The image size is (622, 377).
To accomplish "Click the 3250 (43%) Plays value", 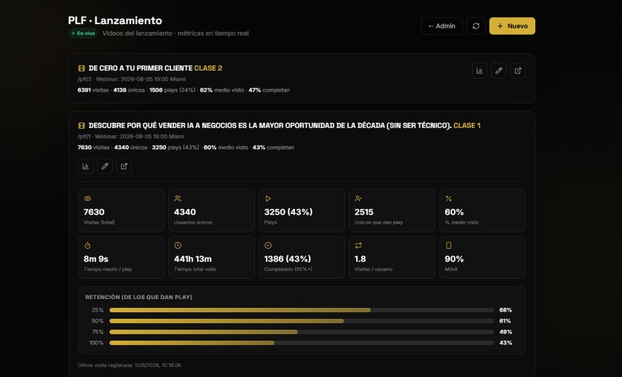I will click(288, 212).
